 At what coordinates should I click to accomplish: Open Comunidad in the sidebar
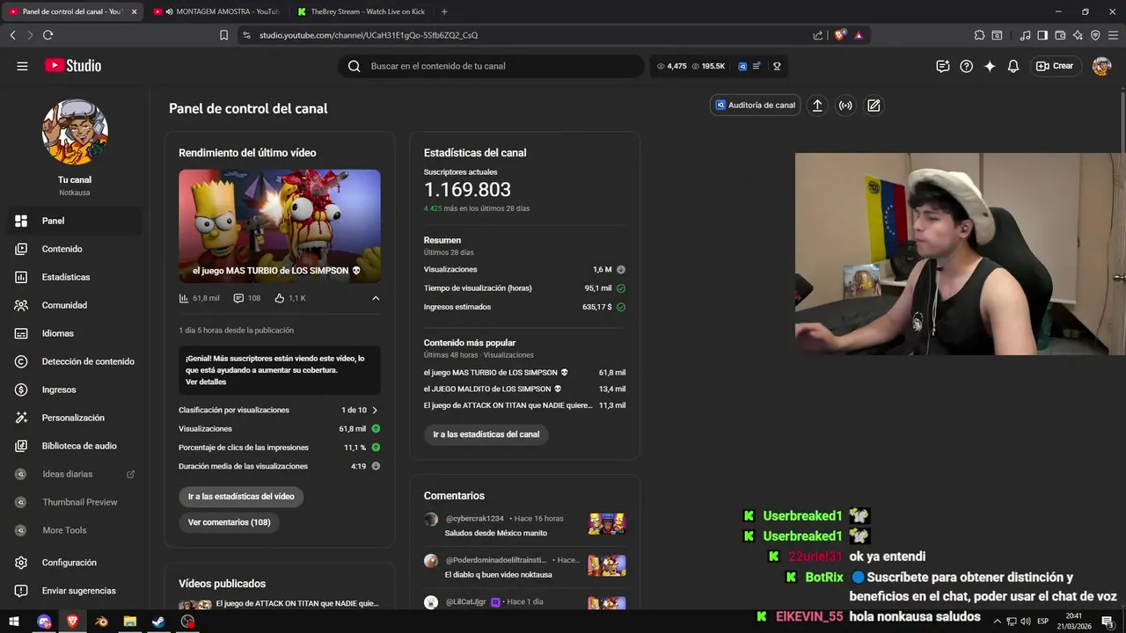pos(75,305)
